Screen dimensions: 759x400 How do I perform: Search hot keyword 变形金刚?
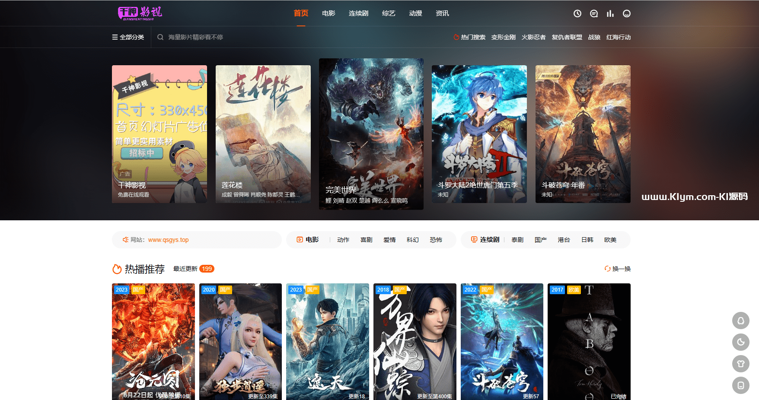tap(503, 37)
